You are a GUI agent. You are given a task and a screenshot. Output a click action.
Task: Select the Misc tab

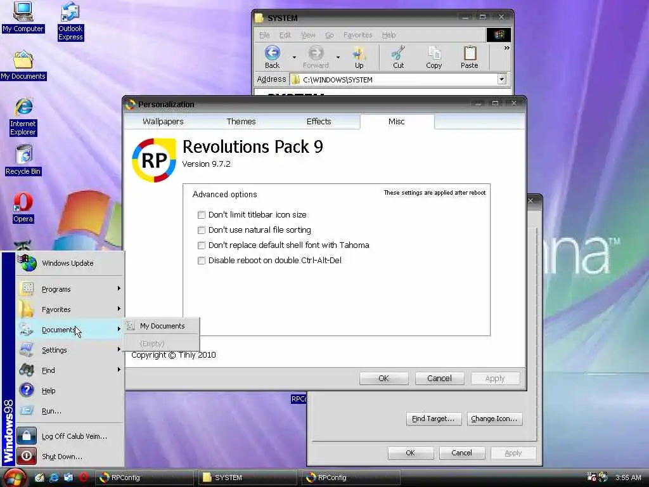(x=397, y=121)
